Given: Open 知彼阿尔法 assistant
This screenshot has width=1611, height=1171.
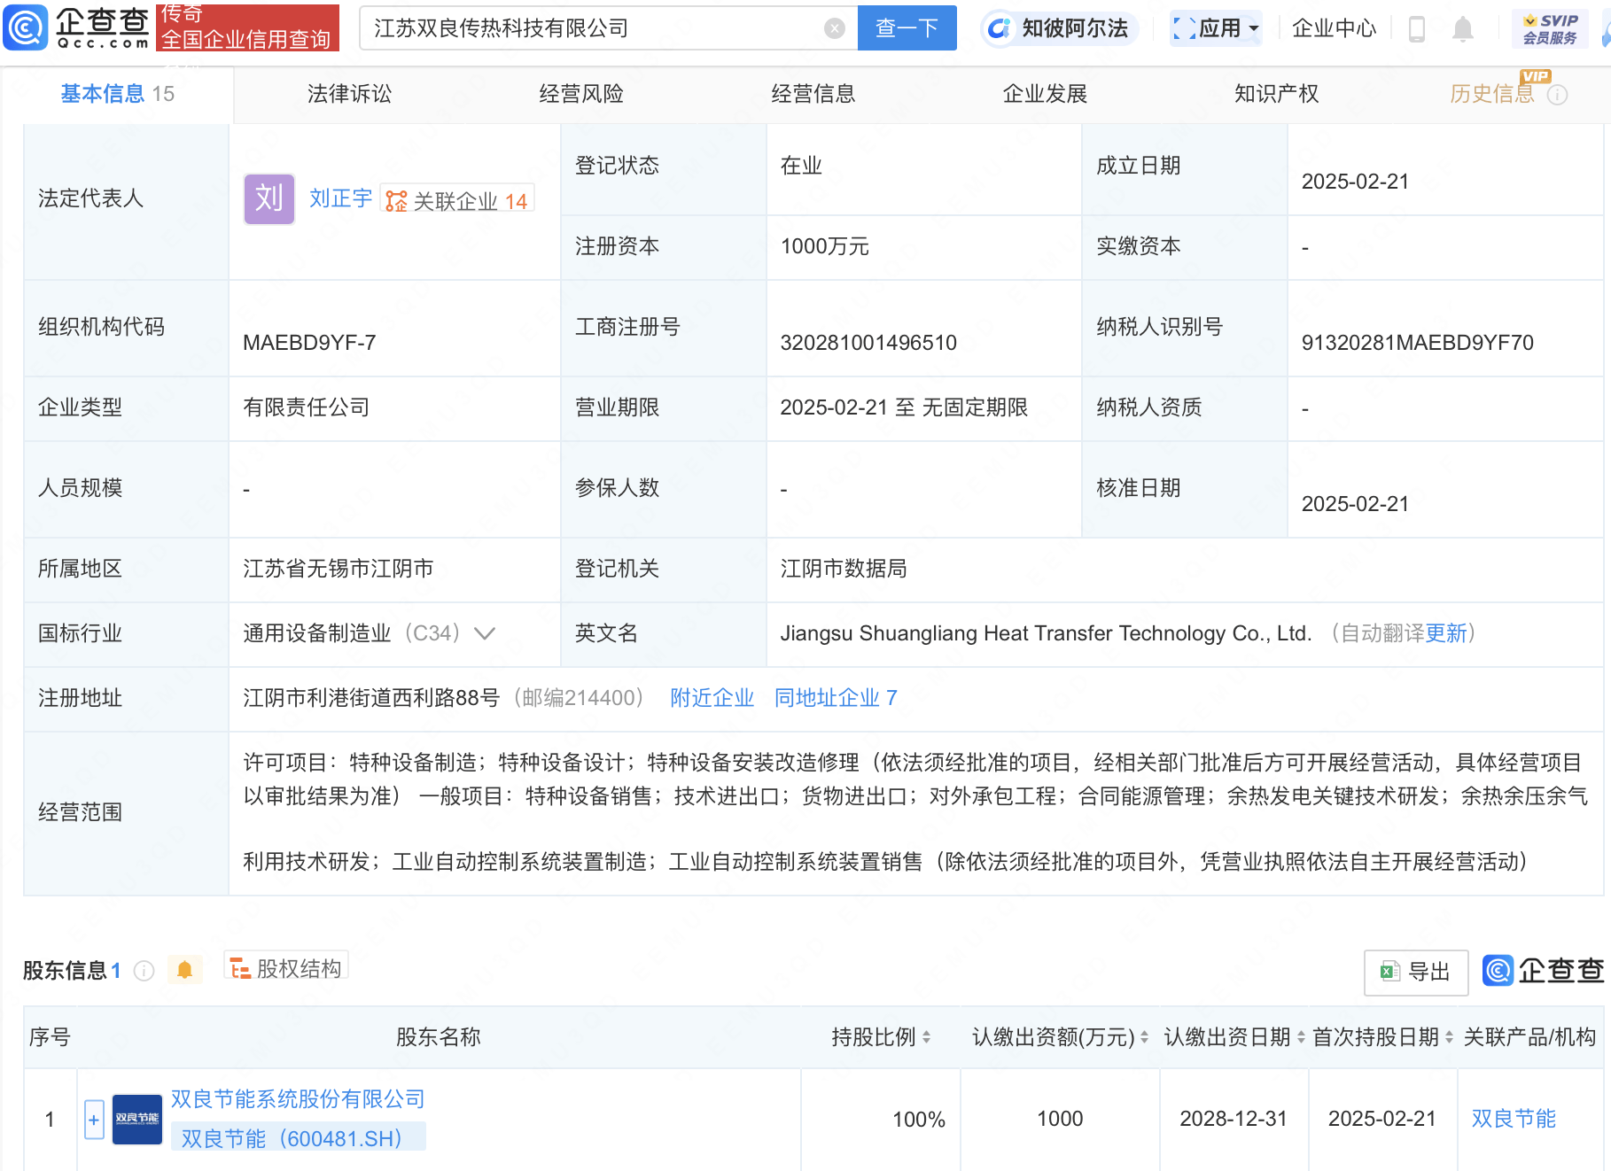Looking at the screenshot, I should [x=1059, y=28].
